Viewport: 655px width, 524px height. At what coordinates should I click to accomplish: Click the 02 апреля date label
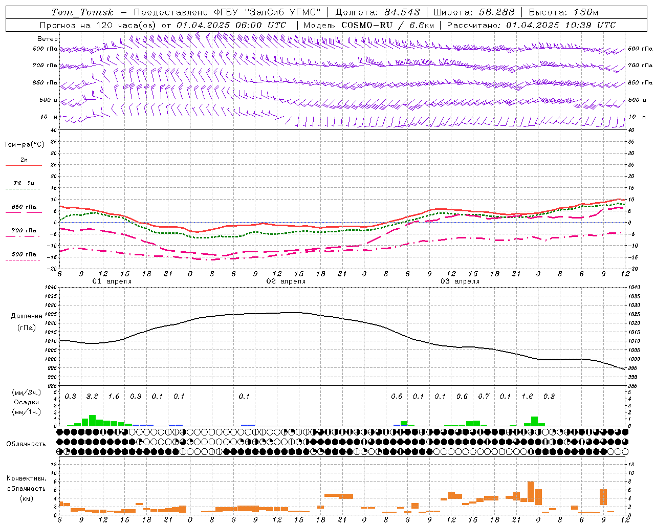coord(286,281)
